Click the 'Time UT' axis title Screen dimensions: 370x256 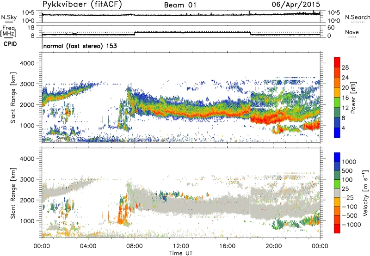(x=181, y=253)
